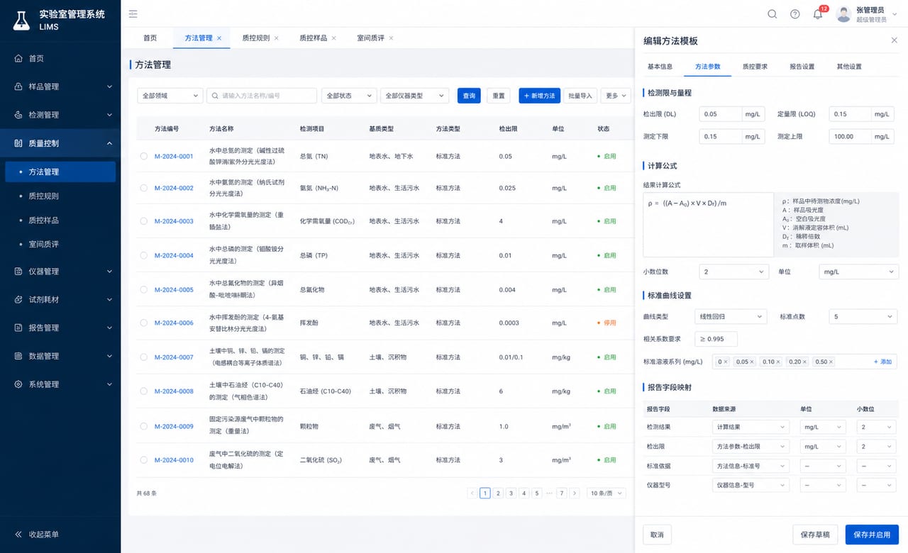Click the 保存草稿 button
Image resolution: width=908 pixels, height=553 pixels.
point(816,535)
